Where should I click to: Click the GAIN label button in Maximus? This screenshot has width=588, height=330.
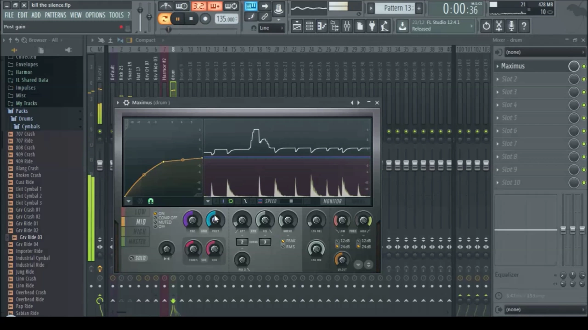coord(204,231)
